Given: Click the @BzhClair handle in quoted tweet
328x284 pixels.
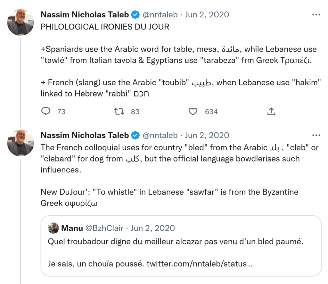Looking at the screenshot, I should click(x=104, y=228).
